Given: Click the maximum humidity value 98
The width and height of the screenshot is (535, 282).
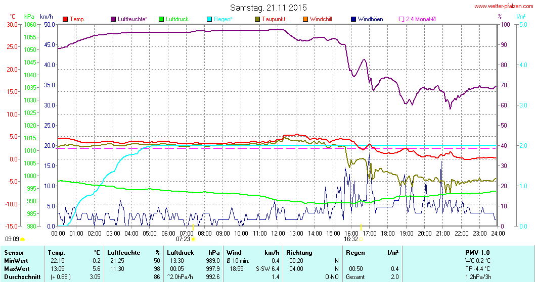Looking at the screenshot, I should click(157, 269).
